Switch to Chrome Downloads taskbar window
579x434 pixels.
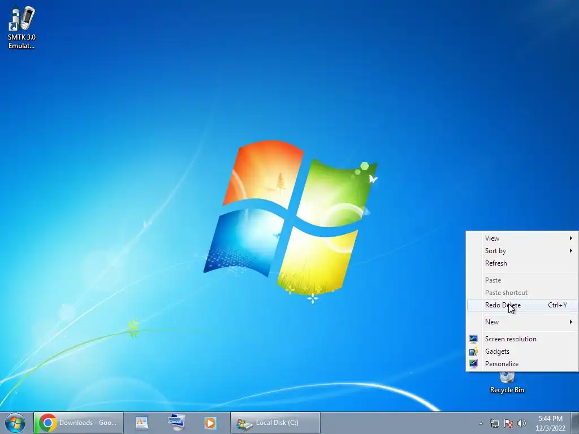coord(79,423)
